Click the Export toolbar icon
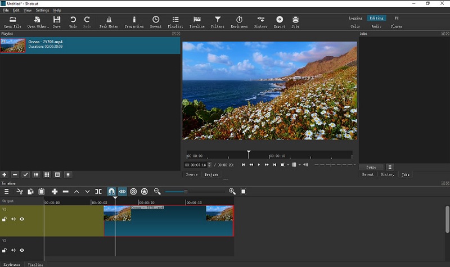 click(x=280, y=22)
